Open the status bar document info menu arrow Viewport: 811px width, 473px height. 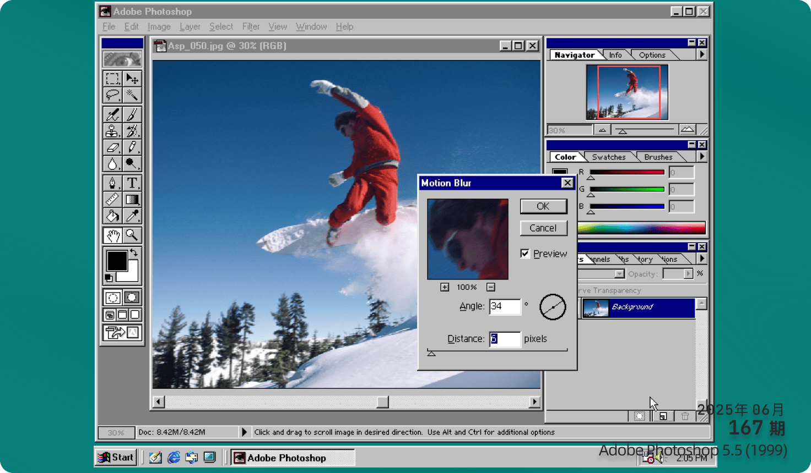pyautogui.click(x=244, y=432)
